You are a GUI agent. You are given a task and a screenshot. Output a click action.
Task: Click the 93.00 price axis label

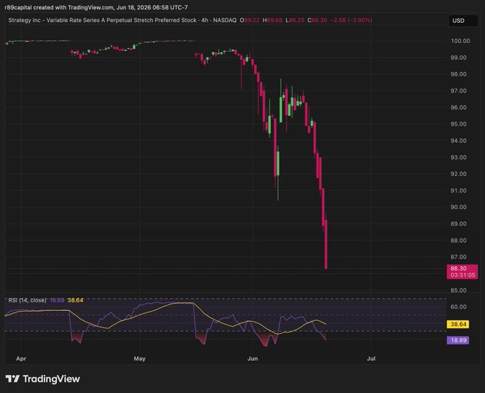pos(459,158)
